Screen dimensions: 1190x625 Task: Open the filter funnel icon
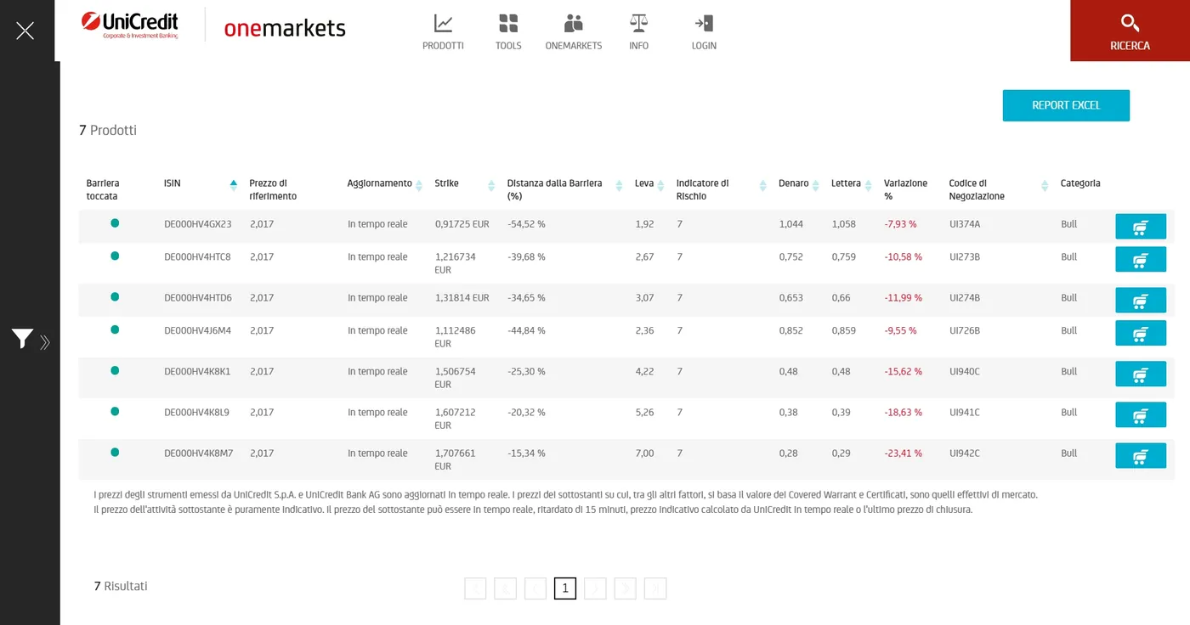(22, 340)
